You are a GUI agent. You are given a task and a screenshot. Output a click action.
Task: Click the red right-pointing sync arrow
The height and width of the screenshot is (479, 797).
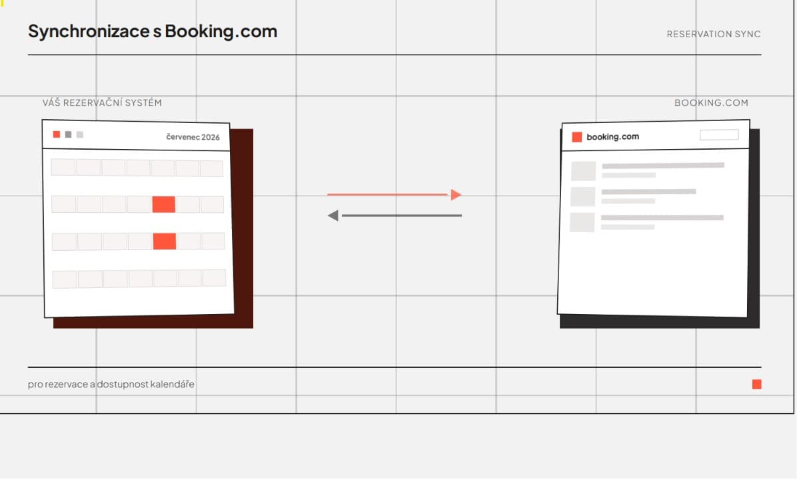click(x=395, y=194)
